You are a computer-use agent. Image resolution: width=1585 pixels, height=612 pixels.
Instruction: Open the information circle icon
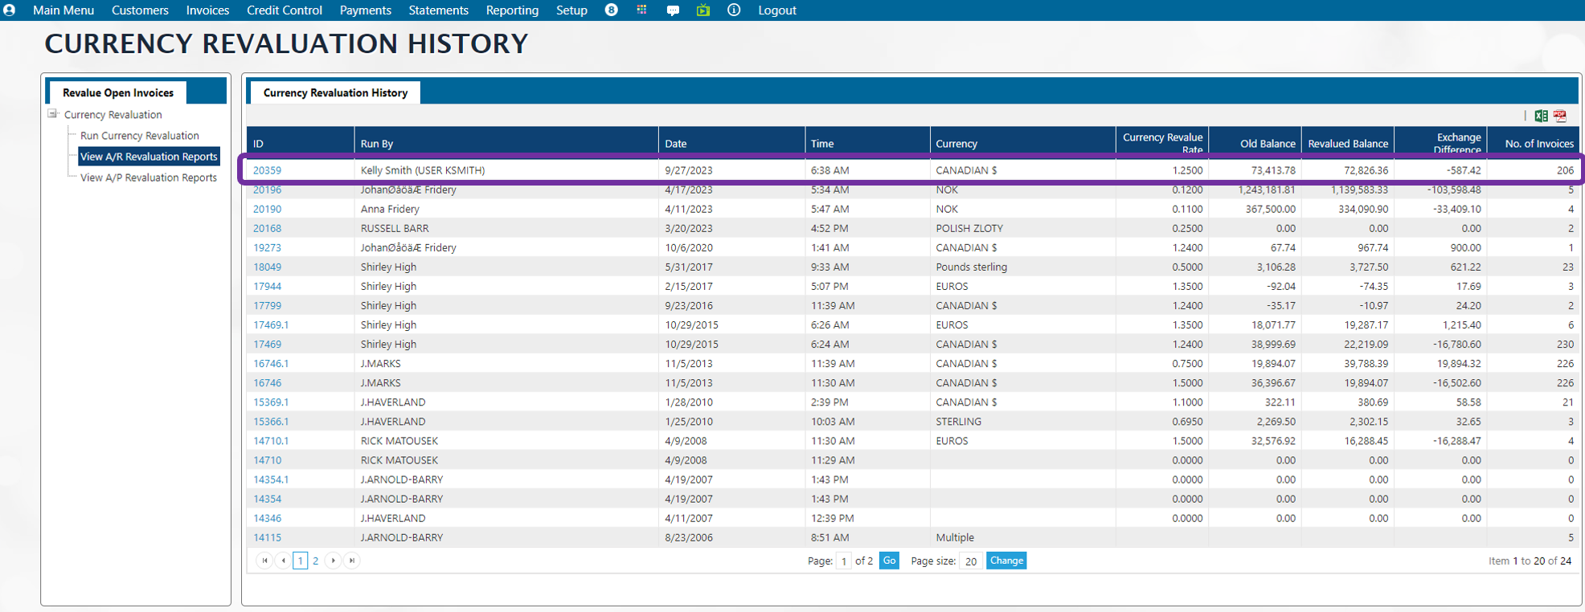(x=734, y=10)
